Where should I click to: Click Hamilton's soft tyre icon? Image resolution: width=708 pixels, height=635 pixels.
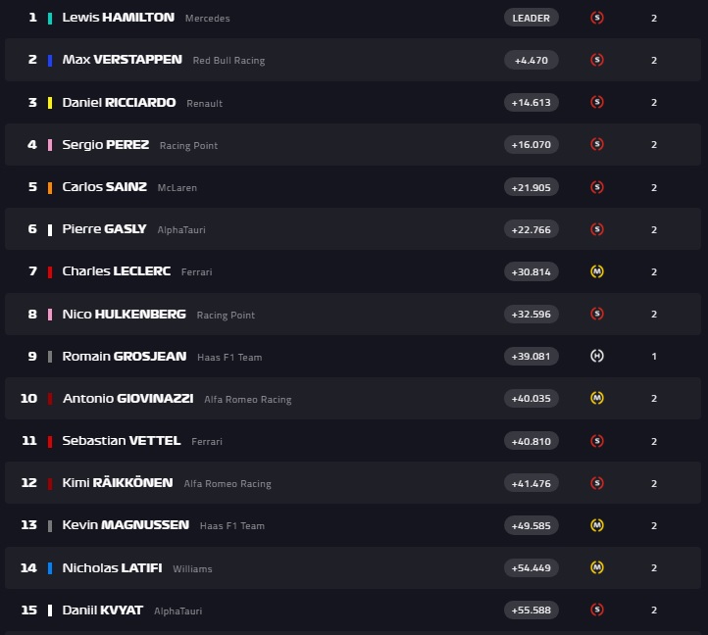point(596,18)
